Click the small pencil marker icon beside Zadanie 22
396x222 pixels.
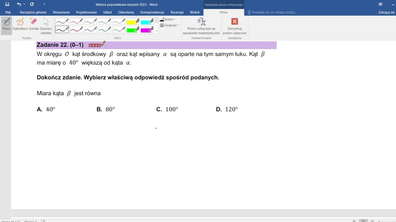[103, 44]
